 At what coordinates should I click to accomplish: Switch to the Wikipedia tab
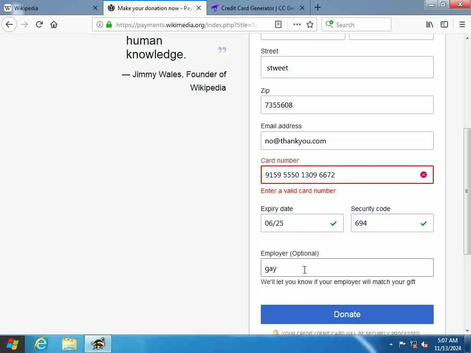(52, 8)
